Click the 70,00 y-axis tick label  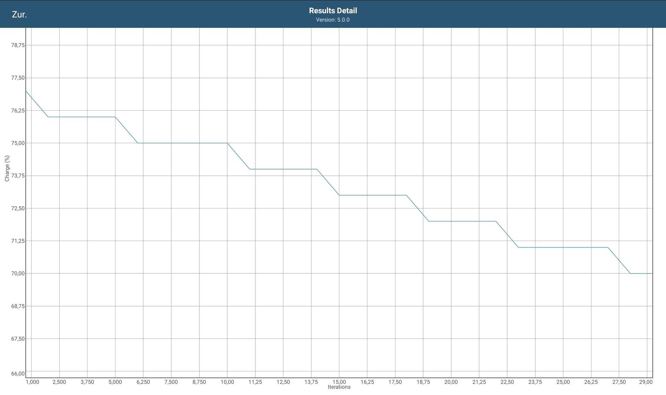click(18, 273)
